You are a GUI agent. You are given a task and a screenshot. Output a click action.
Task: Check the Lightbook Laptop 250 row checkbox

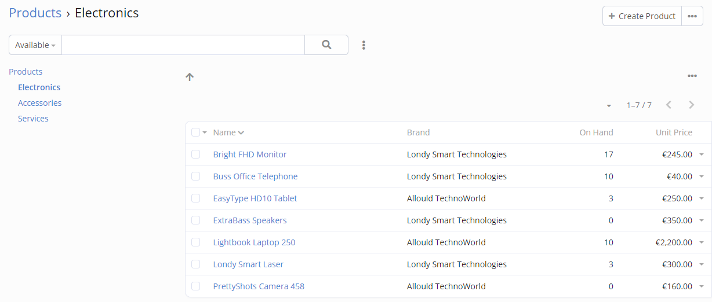tap(195, 242)
